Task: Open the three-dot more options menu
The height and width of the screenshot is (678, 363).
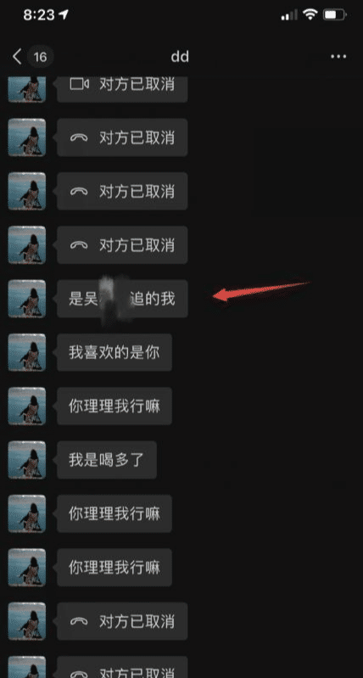Action: pyautogui.click(x=338, y=57)
